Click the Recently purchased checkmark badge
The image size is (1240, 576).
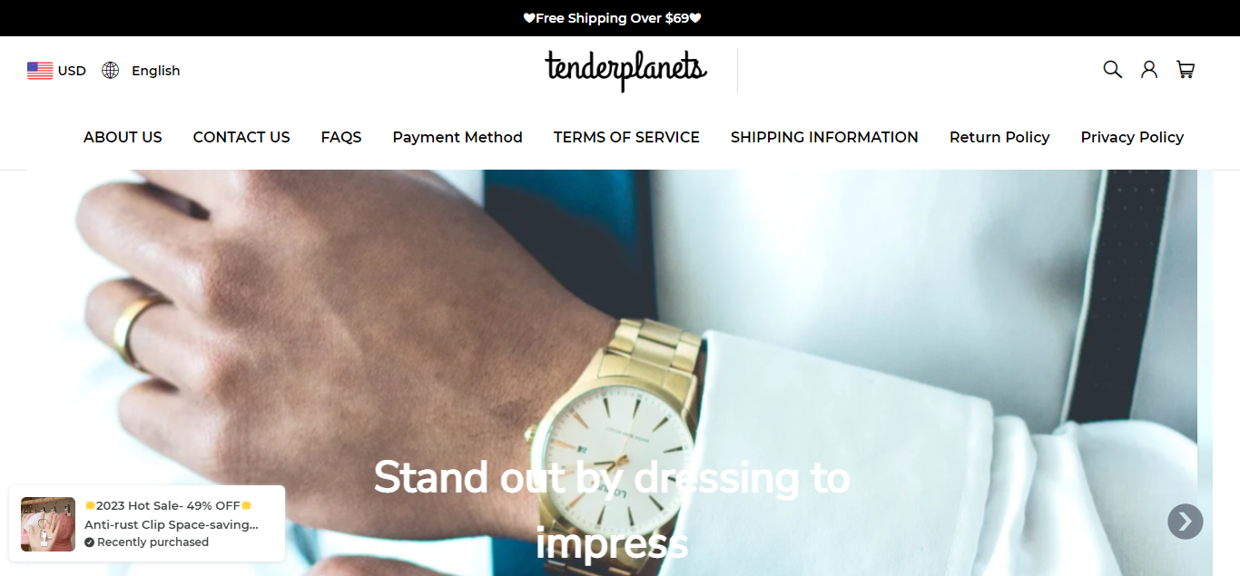pos(90,542)
